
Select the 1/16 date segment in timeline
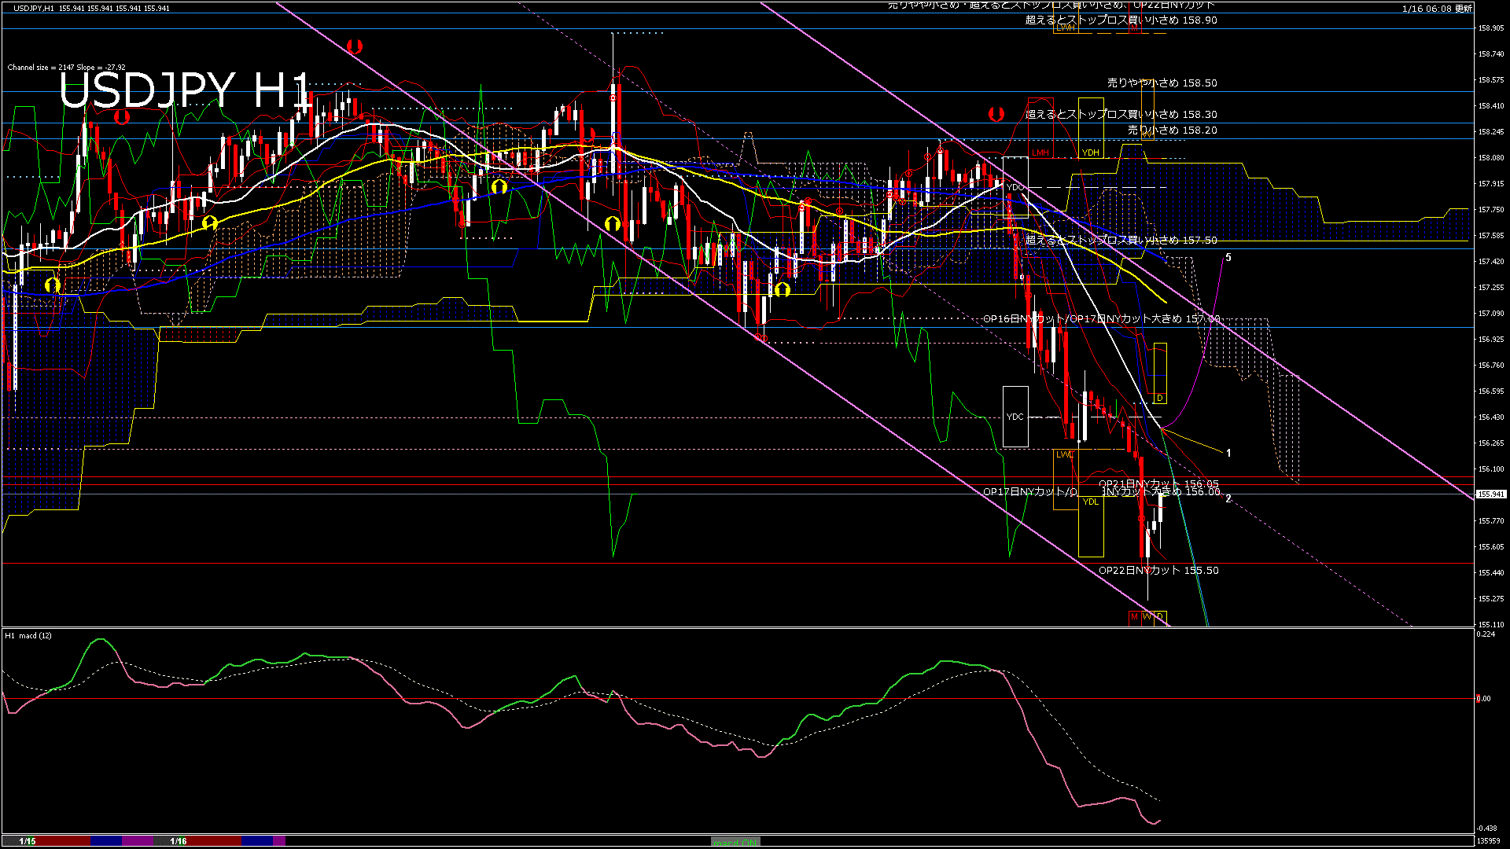(179, 841)
